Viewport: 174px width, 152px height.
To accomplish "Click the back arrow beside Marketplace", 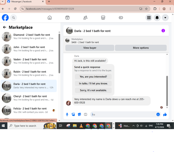I will coord(5,27).
